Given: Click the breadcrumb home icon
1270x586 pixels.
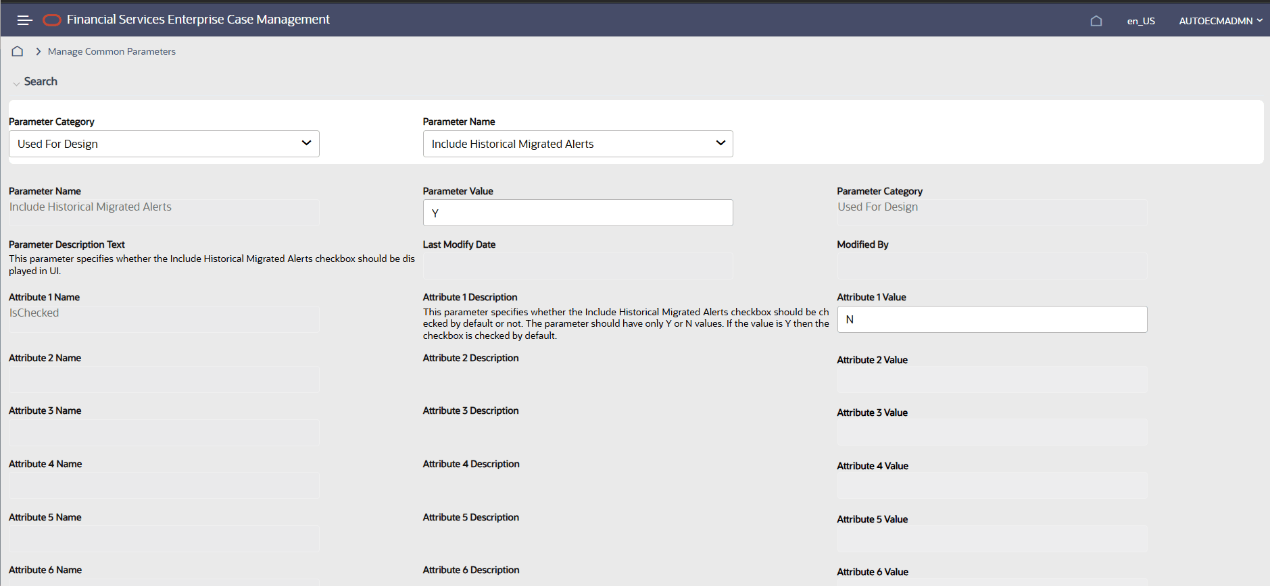Looking at the screenshot, I should (18, 51).
